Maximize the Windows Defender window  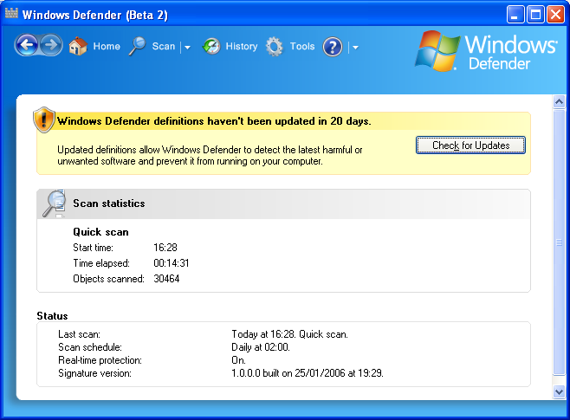point(535,15)
